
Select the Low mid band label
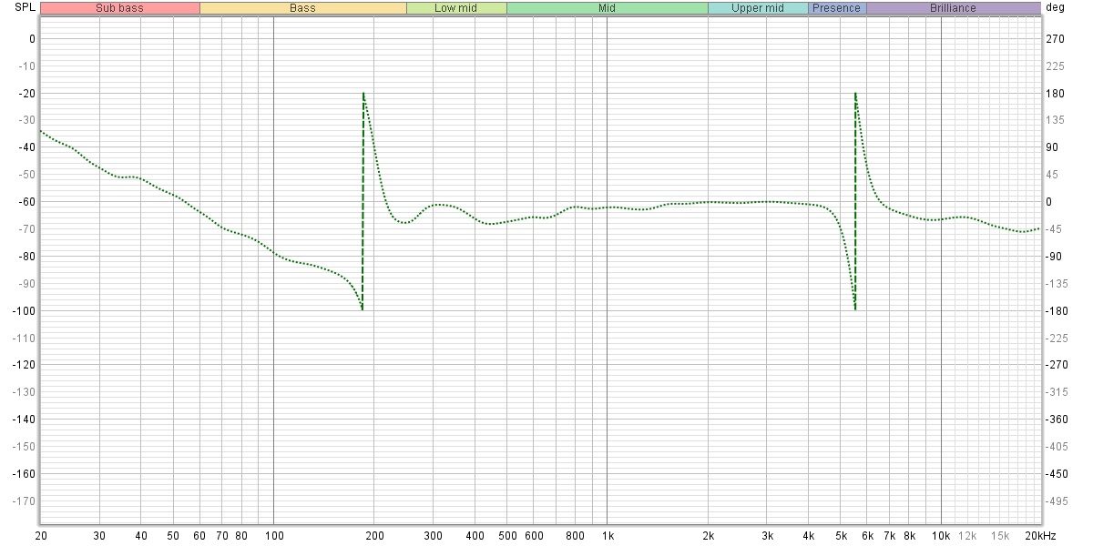click(456, 8)
